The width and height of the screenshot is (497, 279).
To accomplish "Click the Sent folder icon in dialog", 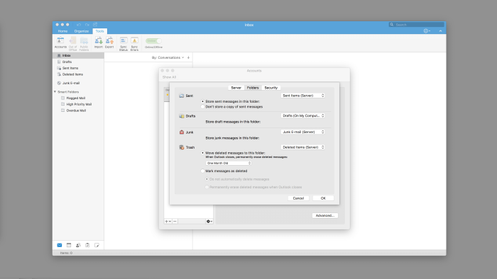I will [182, 96].
